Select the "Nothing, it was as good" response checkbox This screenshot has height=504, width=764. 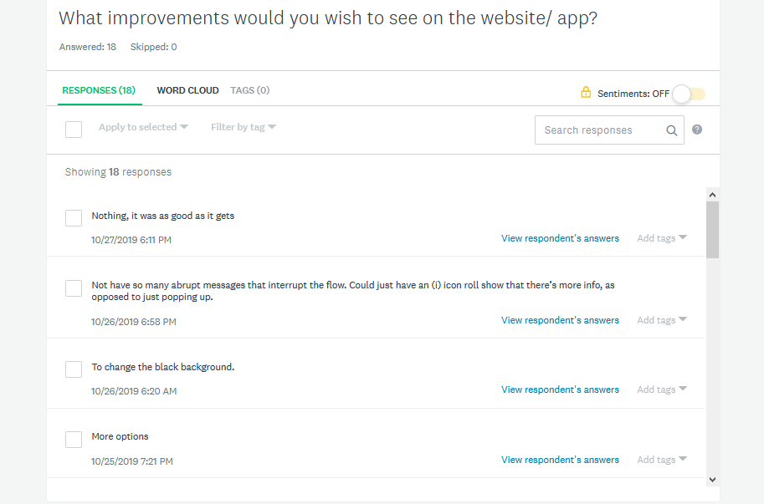click(x=74, y=217)
